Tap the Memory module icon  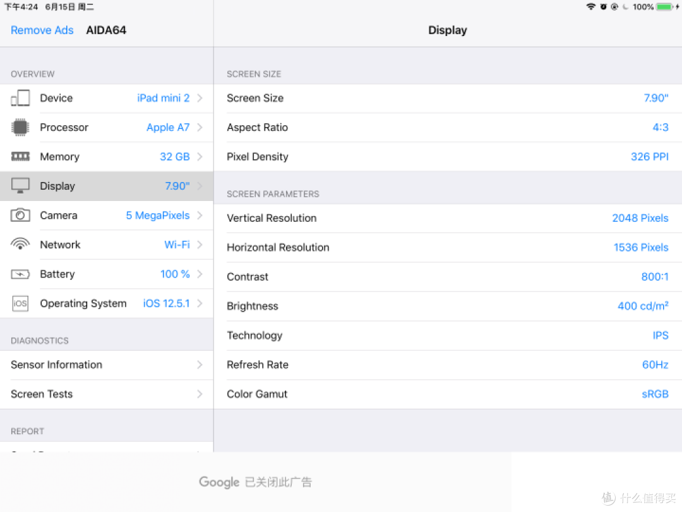tap(20, 157)
